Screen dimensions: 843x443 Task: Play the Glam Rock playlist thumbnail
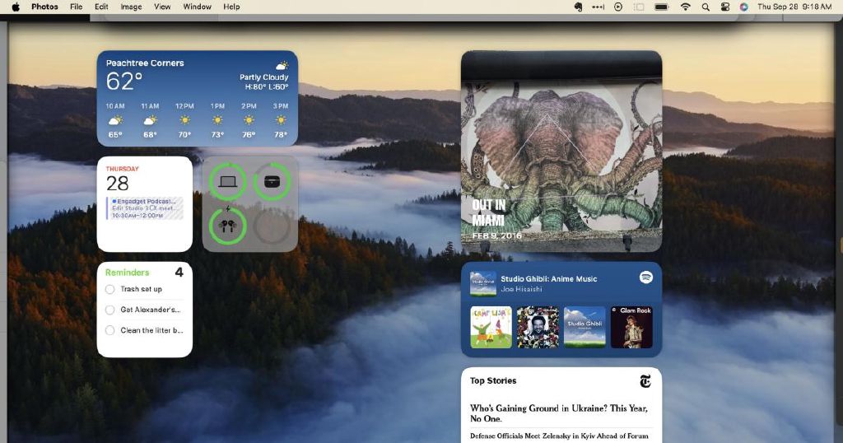pyautogui.click(x=631, y=328)
